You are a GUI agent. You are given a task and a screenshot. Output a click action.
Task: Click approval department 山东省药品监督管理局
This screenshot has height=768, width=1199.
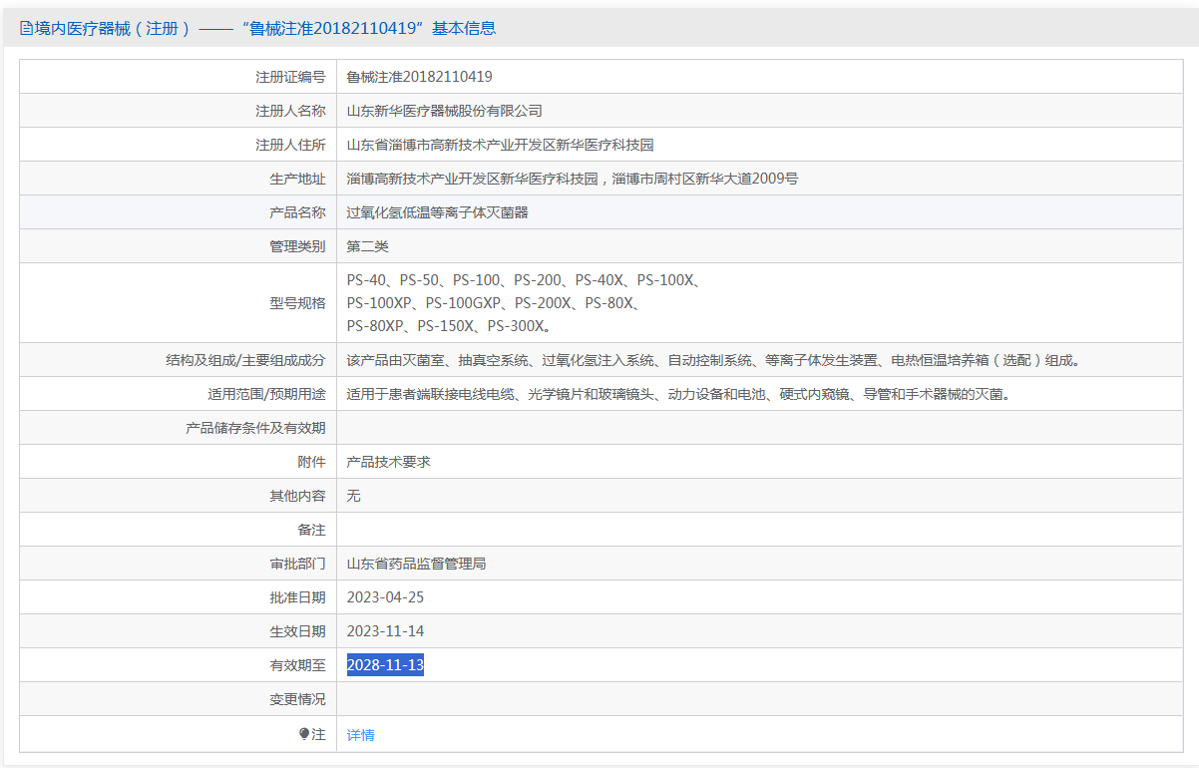point(417,564)
